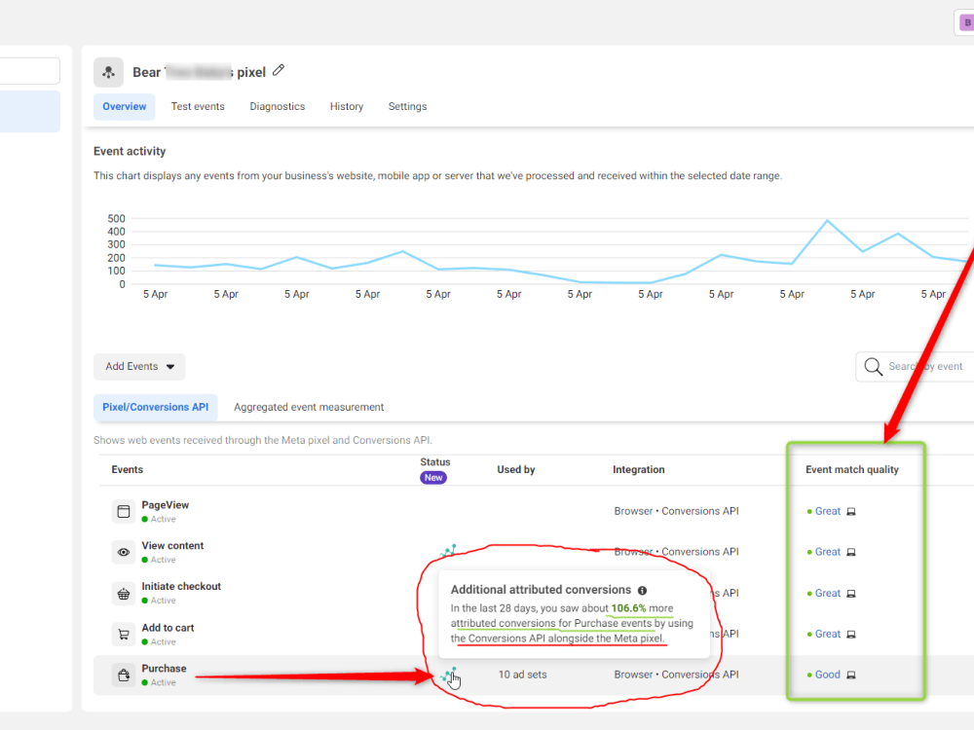Open the Overview tab

coord(125,107)
